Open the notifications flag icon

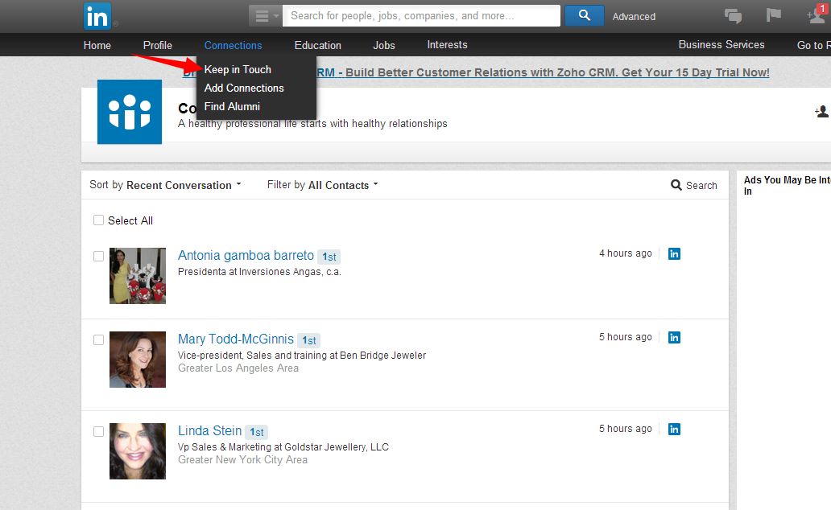coord(774,16)
